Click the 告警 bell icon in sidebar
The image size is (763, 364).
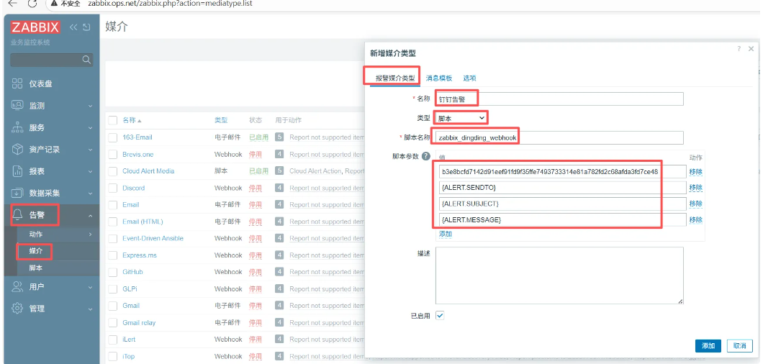(x=17, y=214)
